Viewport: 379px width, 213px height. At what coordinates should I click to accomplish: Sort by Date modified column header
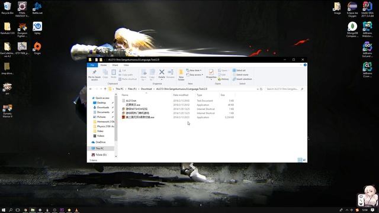pos(181,95)
